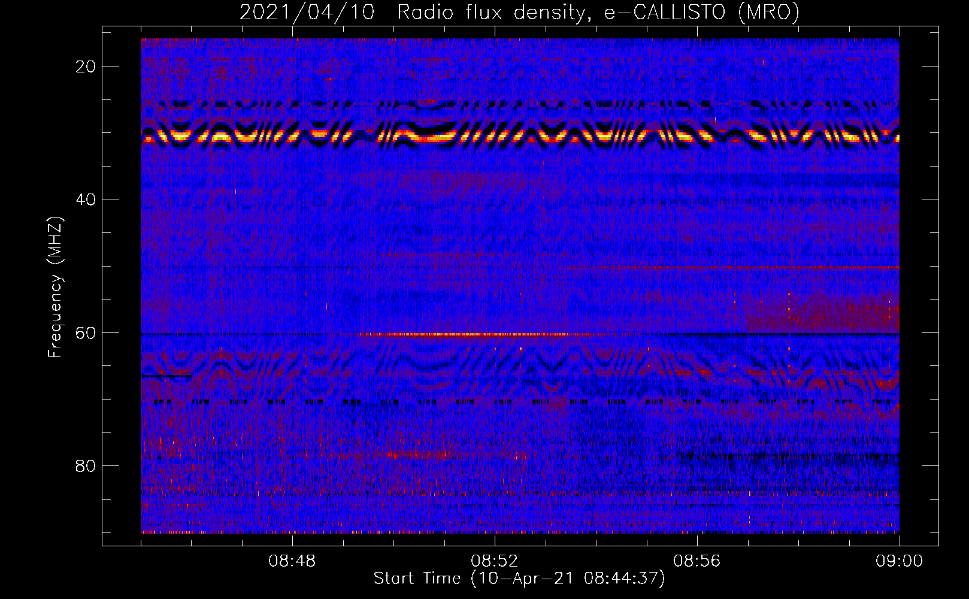Click the plot title '2021/04/10 Radio flux density'
Screen dimensions: 969x599
point(519,12)
